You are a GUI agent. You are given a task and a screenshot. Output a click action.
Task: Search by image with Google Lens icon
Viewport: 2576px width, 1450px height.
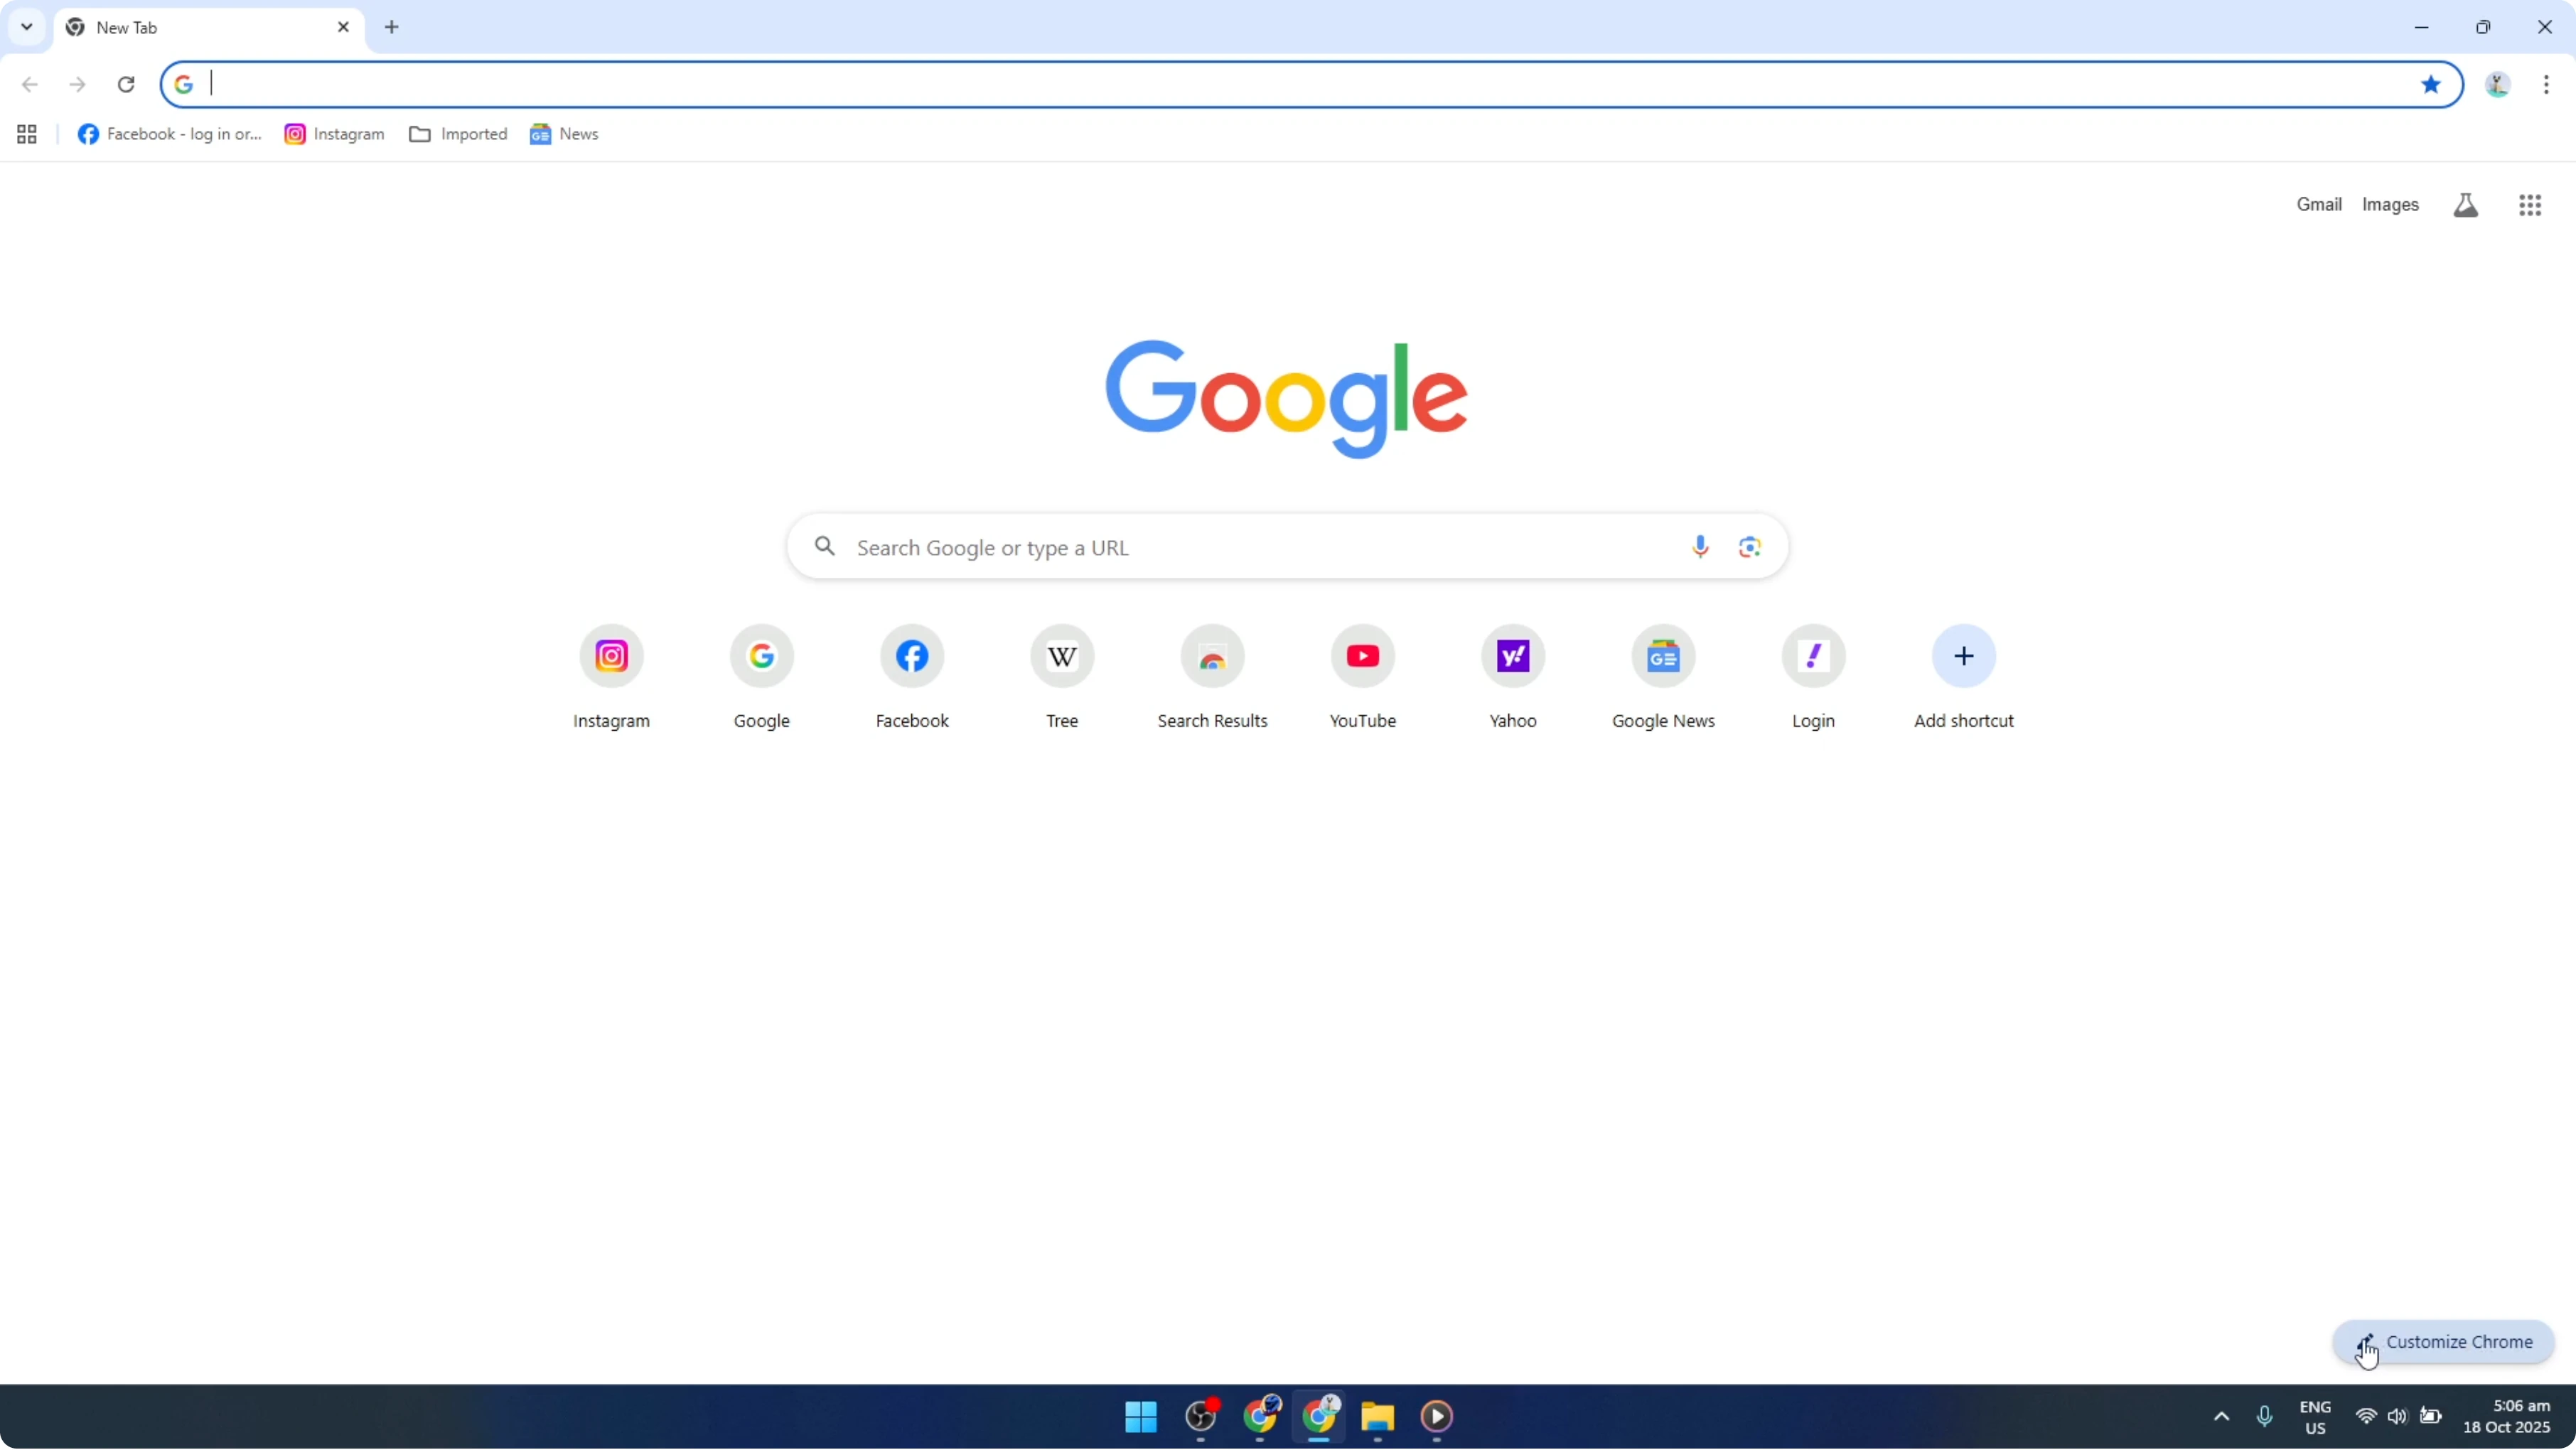(x=1749, y=547)
